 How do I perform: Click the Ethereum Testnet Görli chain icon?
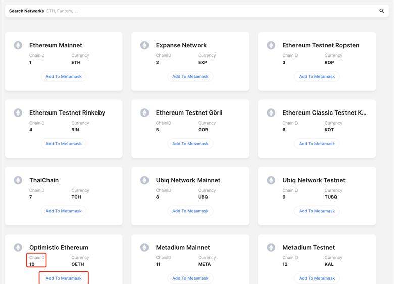(x=144, y=112)
